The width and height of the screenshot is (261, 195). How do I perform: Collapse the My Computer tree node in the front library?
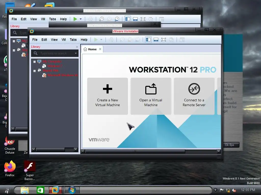click(34, 62)
